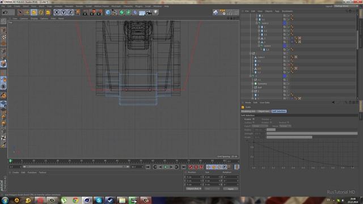Adjust the Radius slider
The height and width of the screenshot is (204, 363).
coord(312,130)
